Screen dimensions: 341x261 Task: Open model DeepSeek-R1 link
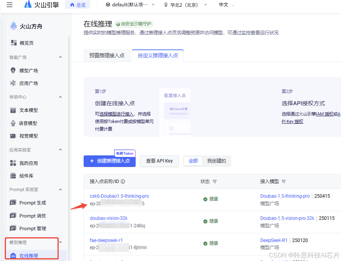tap(274, 240)
